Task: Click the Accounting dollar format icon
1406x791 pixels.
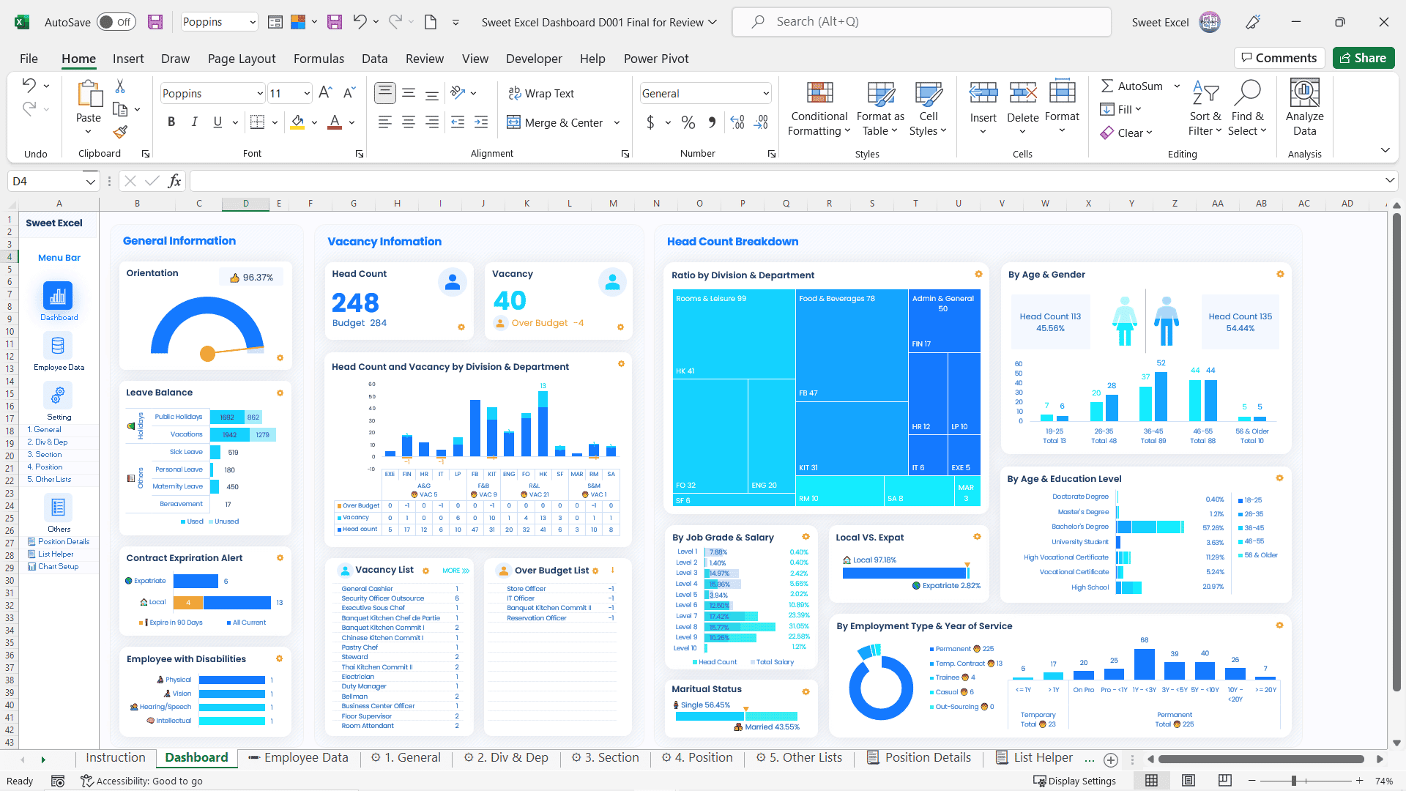Action: click(650, 122)
